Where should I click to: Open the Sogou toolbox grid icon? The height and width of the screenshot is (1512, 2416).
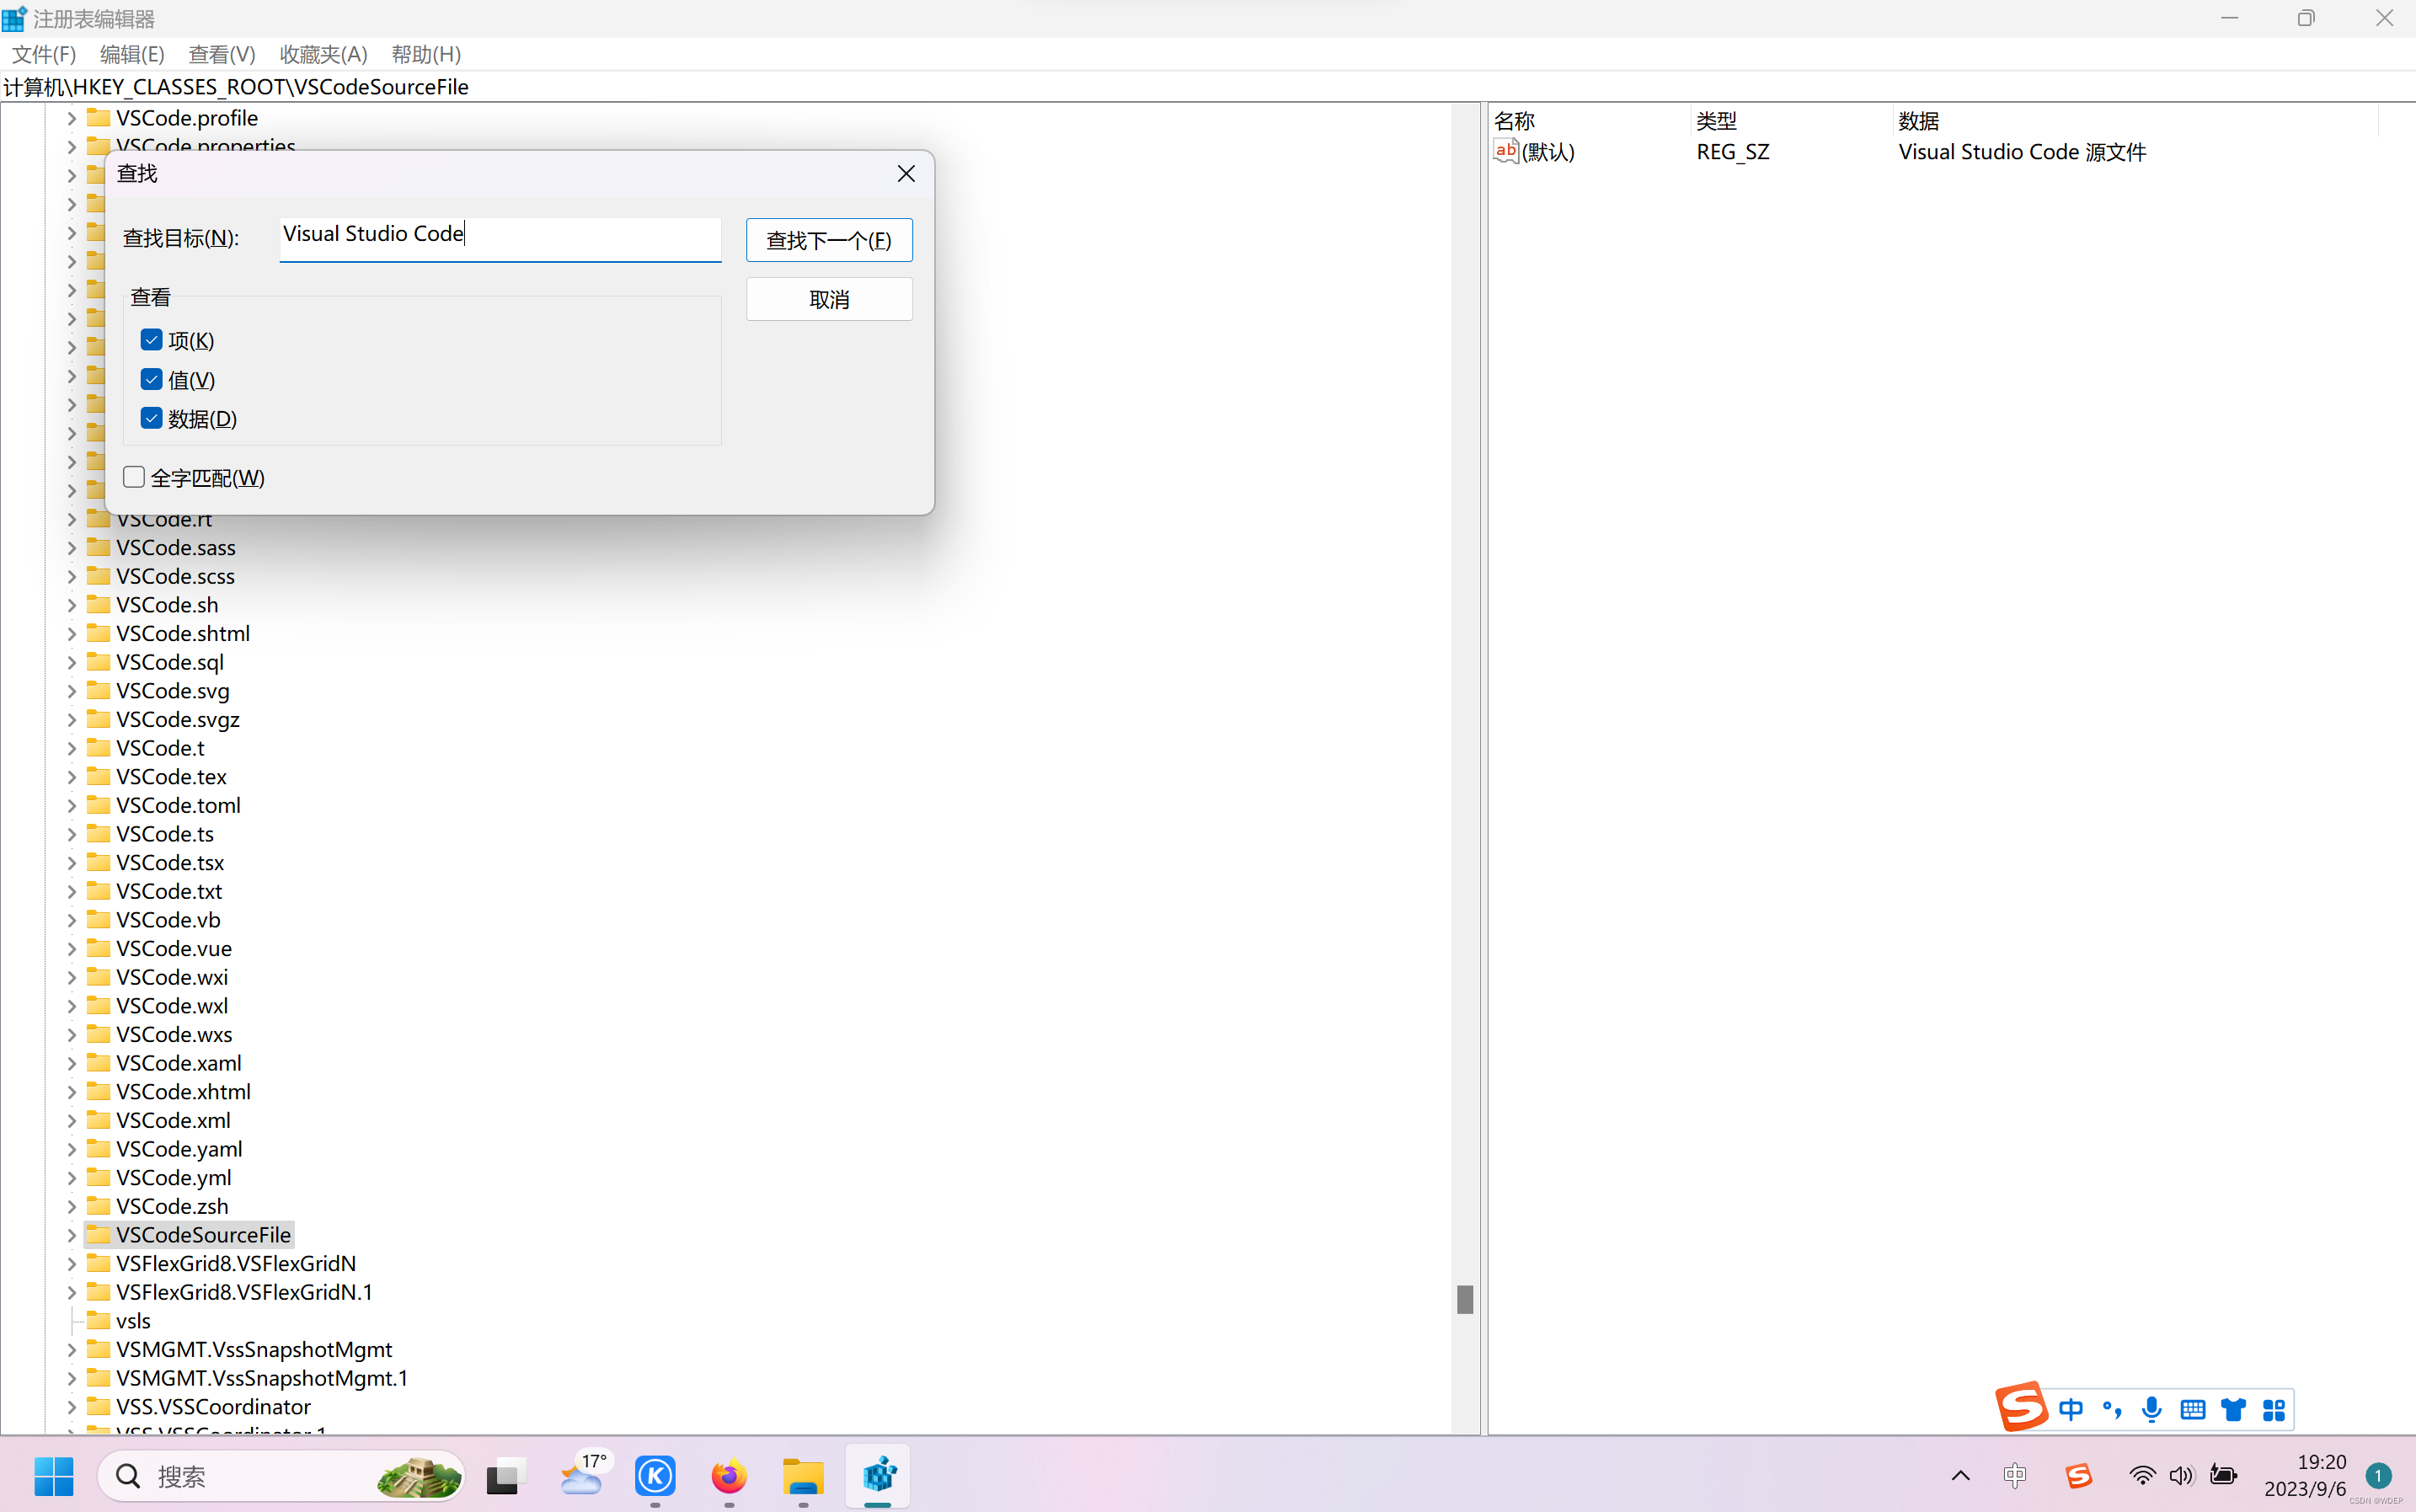click(x=2273, y=1410)
